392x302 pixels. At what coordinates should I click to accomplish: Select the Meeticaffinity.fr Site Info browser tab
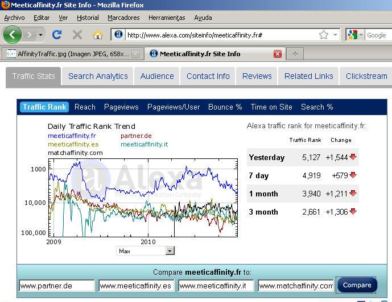215,54
